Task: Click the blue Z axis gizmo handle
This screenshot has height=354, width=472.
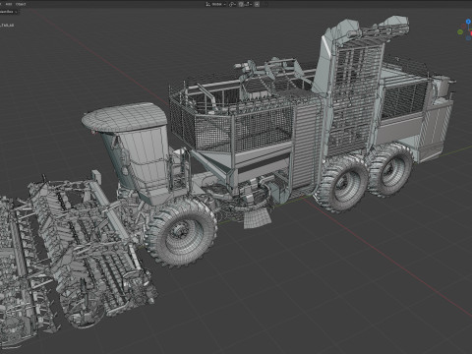Action: click(468, 22)
